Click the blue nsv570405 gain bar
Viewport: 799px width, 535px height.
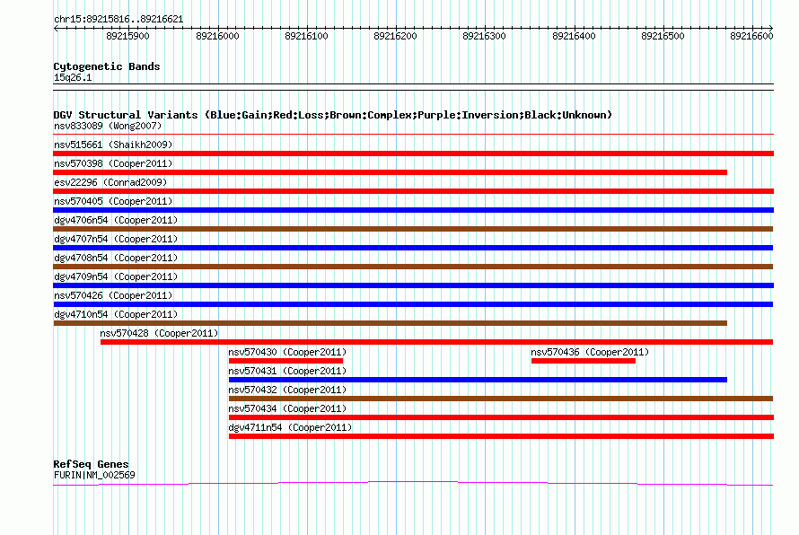click(x=413, y=210)
